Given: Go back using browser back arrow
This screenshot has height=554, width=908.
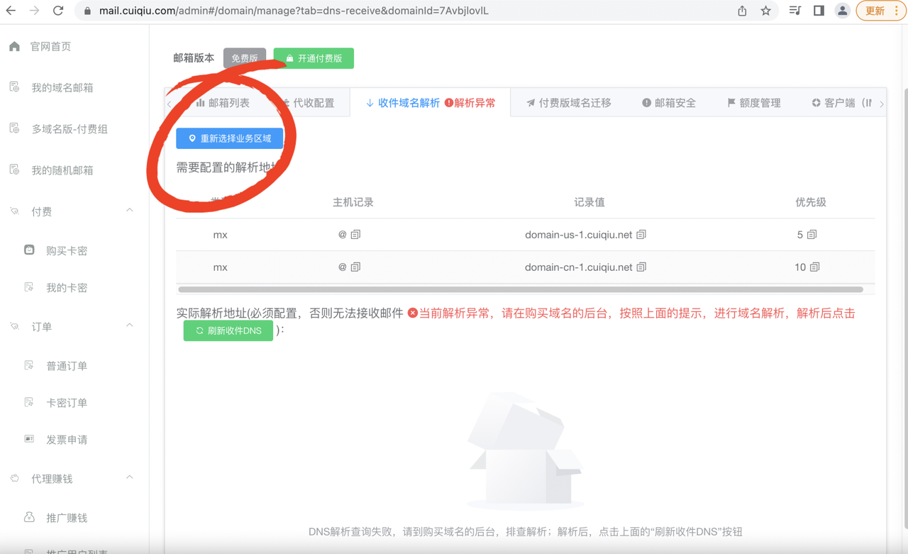Looking at the screenshot, I should pos(11,11).
